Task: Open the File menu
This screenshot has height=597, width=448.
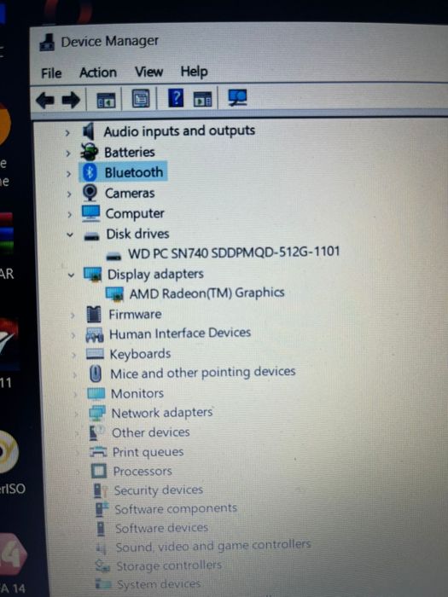Action: (51, 73)
